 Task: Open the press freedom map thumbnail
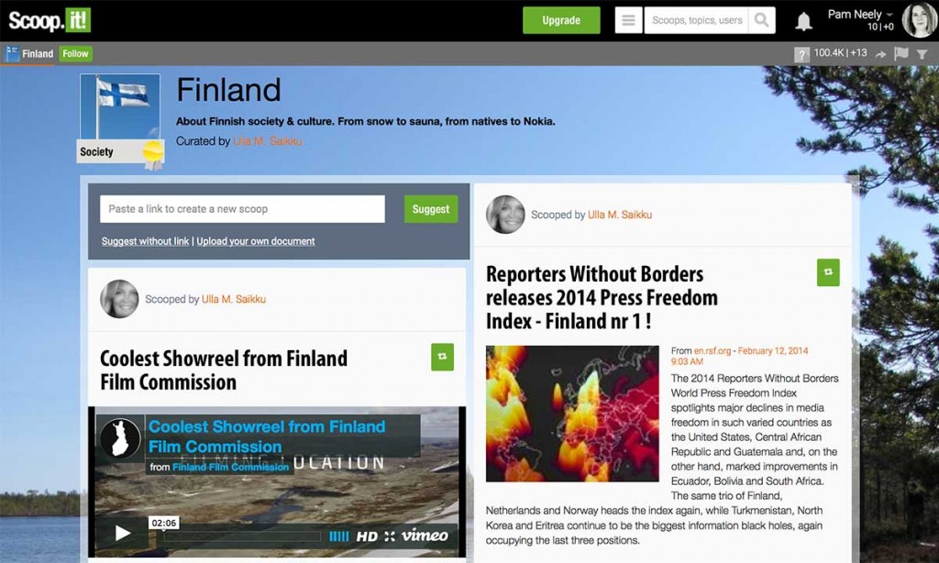tap(572, 414)
